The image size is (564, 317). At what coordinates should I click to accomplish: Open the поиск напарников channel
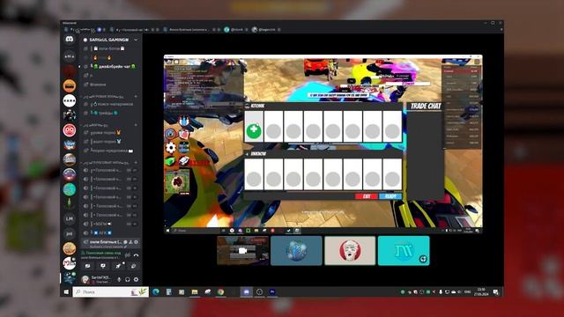click(110, 104)
